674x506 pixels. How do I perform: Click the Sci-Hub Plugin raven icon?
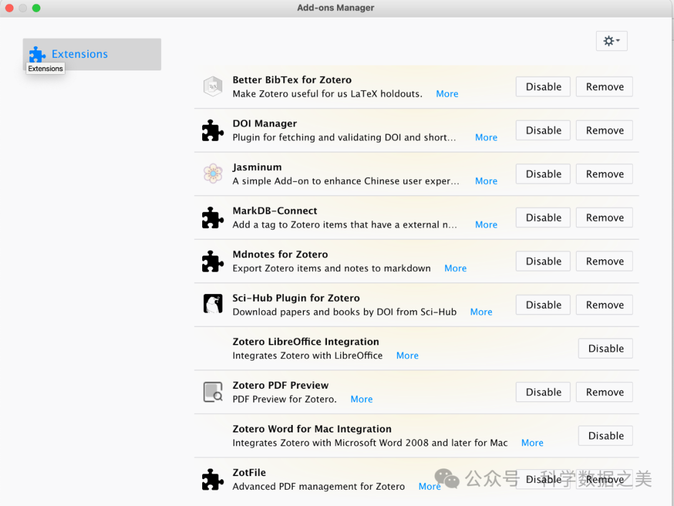pyautogui.click(x=213, y=304)
